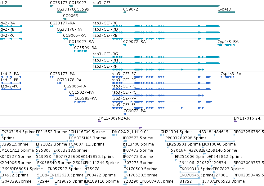Click the Cyp4s3-PA protein label

[x=231, y=74]
